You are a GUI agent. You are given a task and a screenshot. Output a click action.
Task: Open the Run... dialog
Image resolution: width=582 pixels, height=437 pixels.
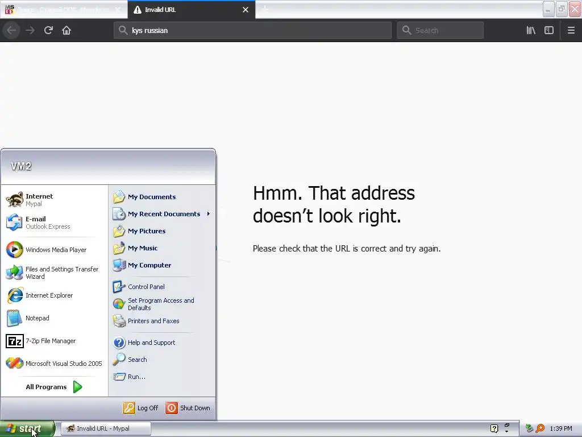point(162,377)
